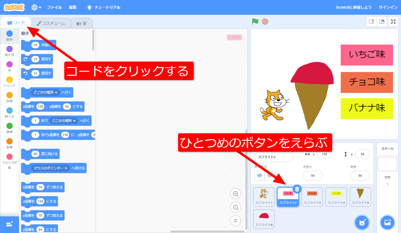Zoom in the code workspace
Viewport: 401px width, 233px height.
pos(236,194)
